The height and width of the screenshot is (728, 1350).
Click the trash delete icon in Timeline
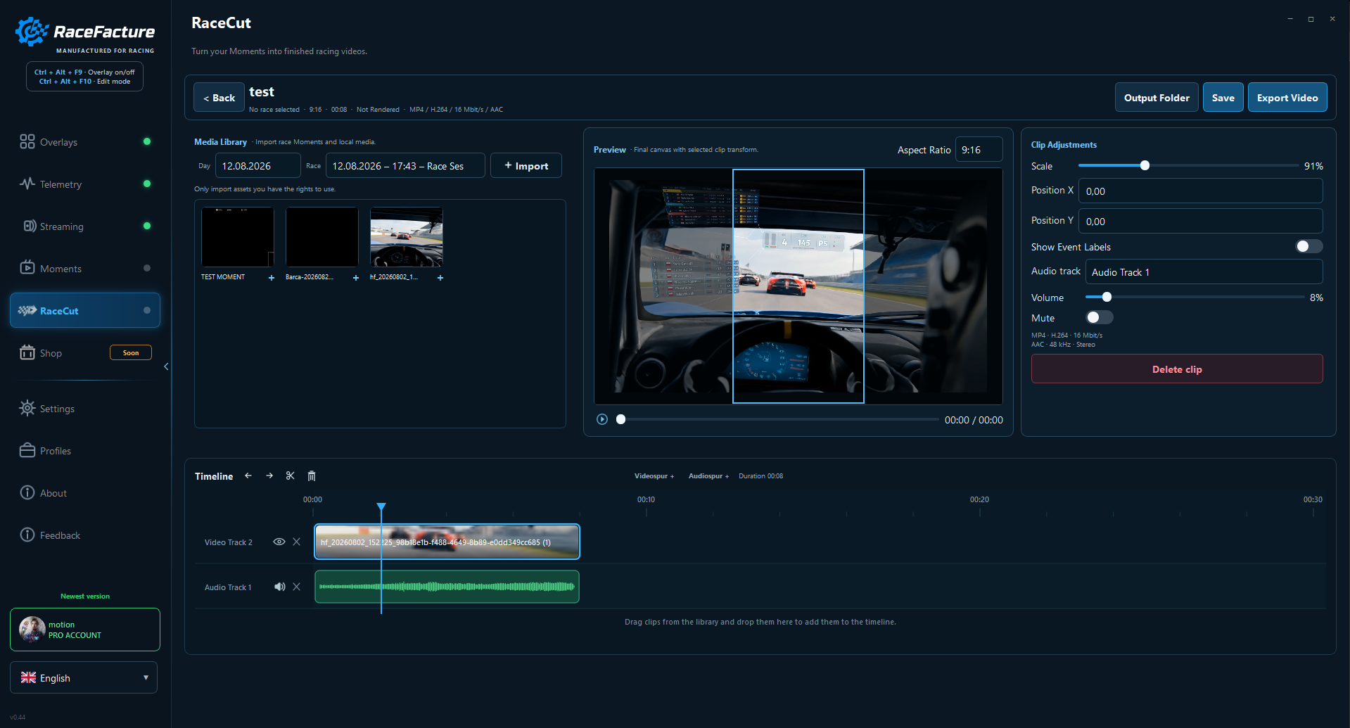pos(312,476)
